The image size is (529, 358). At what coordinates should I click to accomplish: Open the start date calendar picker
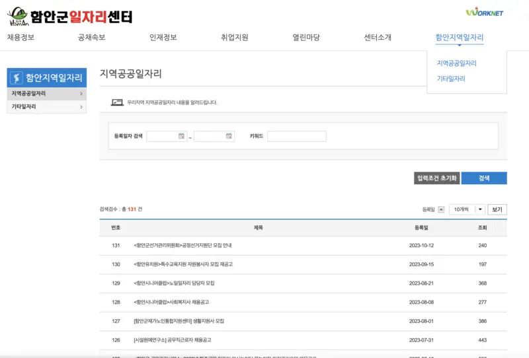[181, 136]
